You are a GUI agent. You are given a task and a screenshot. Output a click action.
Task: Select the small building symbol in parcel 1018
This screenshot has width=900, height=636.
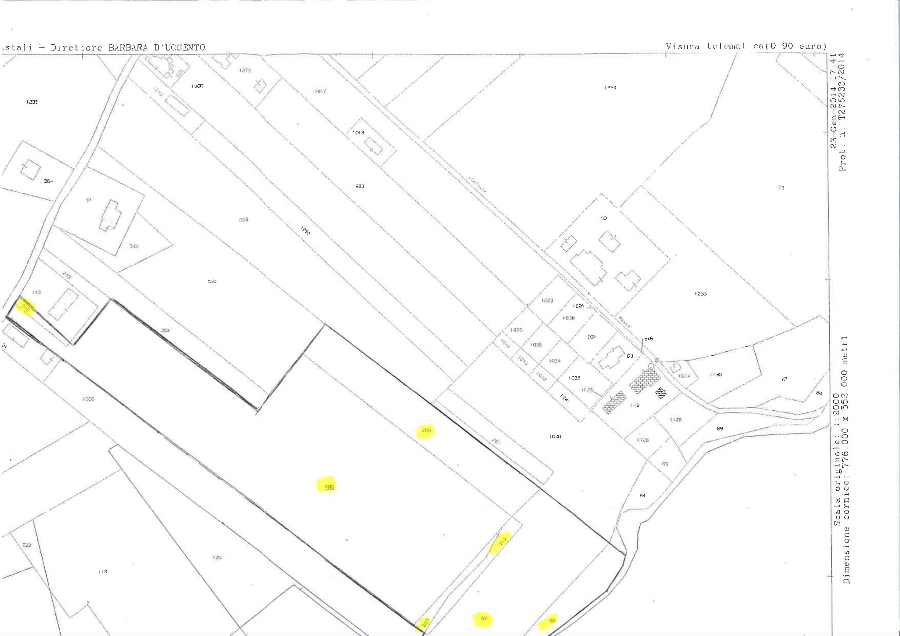374,147
